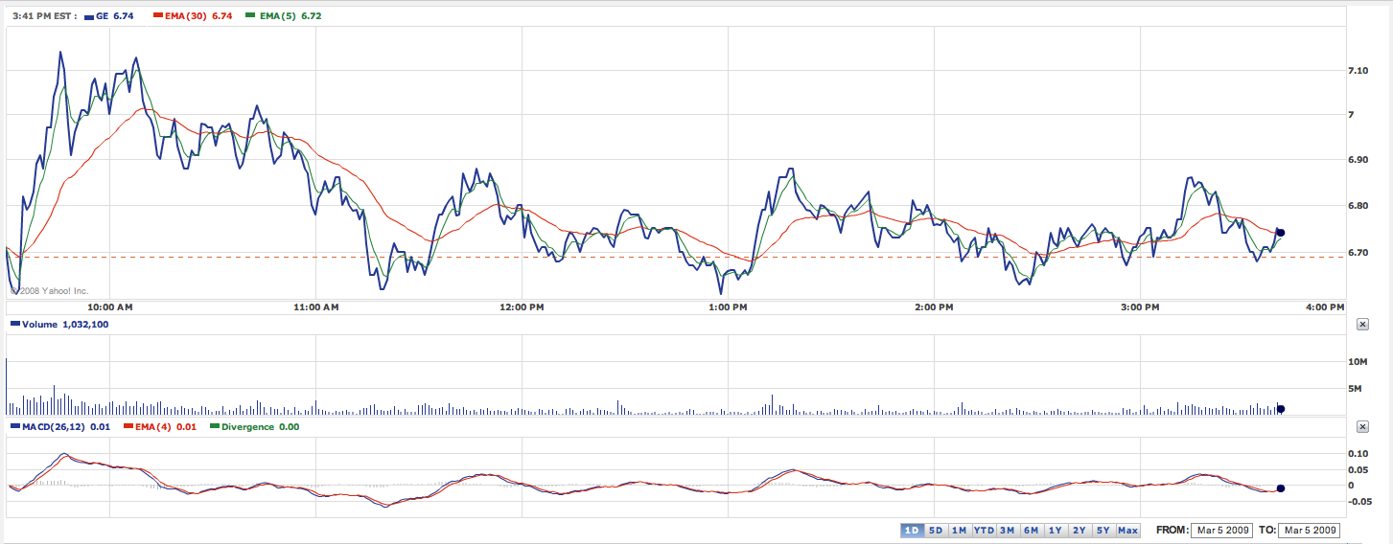Click the 10:00 AM time axis label
1393x544 pixels.
click(x=109, y=307)
